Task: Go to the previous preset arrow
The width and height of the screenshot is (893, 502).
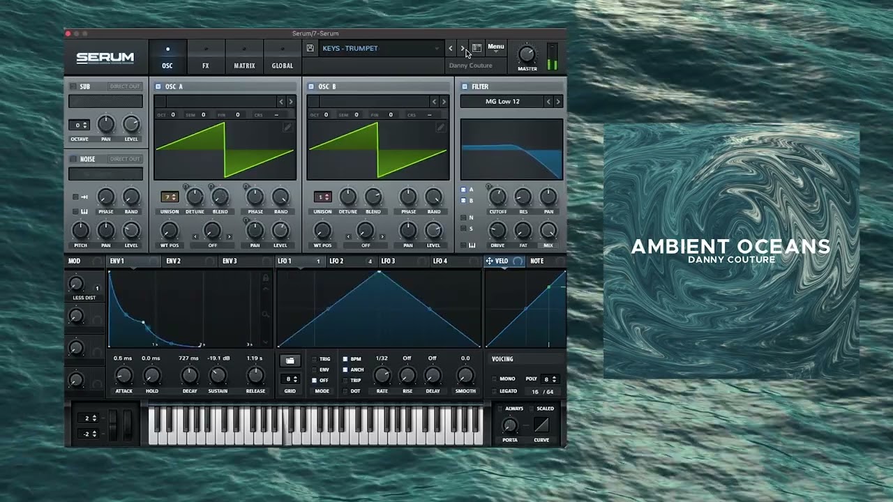Action: tap(451, 48)
